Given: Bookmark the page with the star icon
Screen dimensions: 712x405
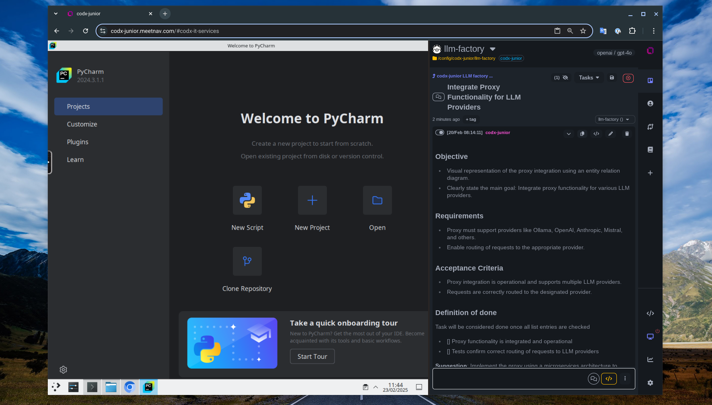Looking at the screenshot, I should coord(583,31).
